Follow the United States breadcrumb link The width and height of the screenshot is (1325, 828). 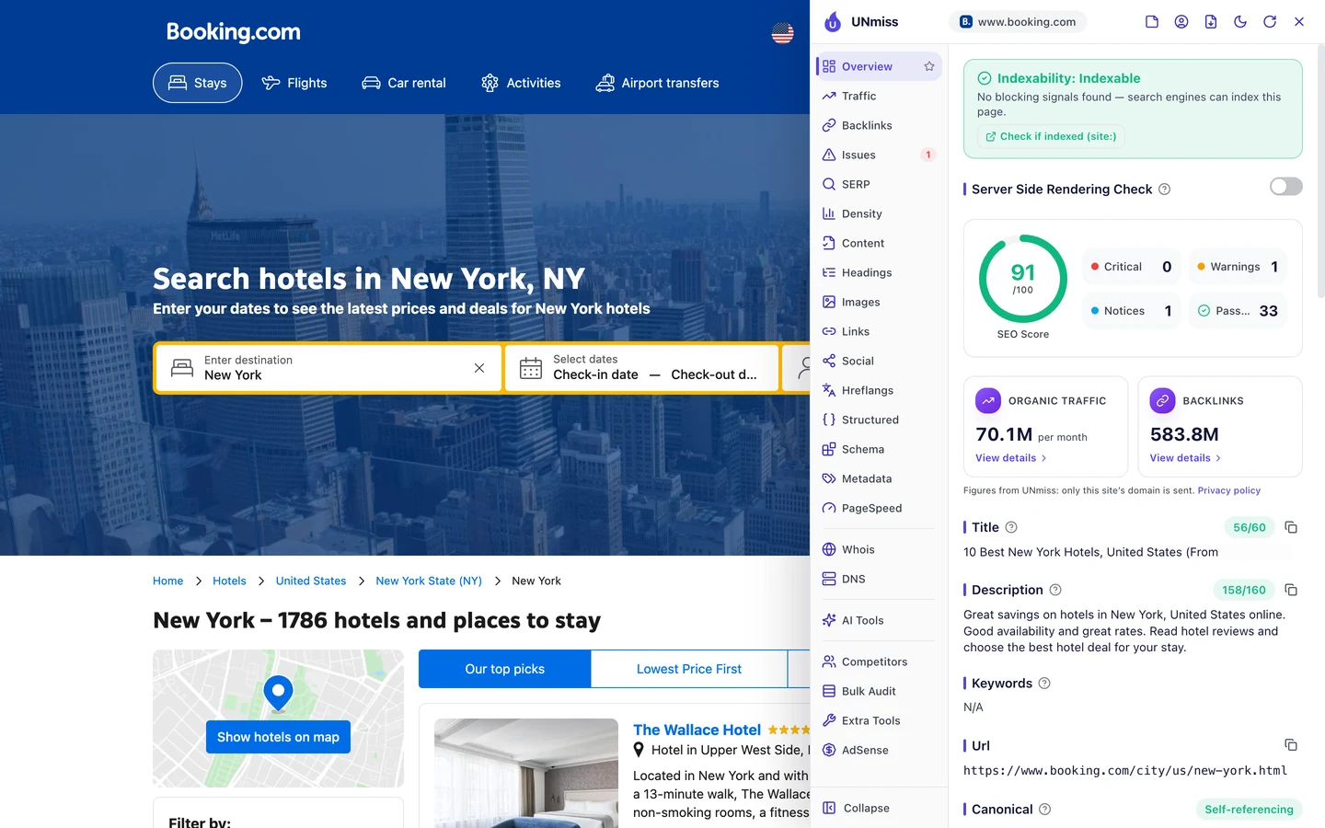click(x=311, y=581)
